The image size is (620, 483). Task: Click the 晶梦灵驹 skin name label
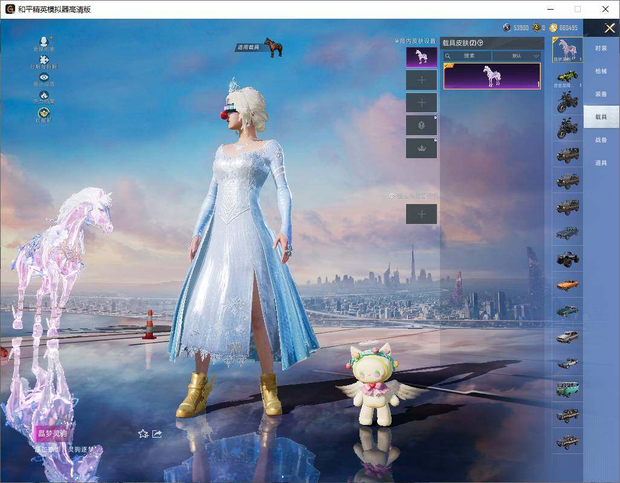pos(52,433)
